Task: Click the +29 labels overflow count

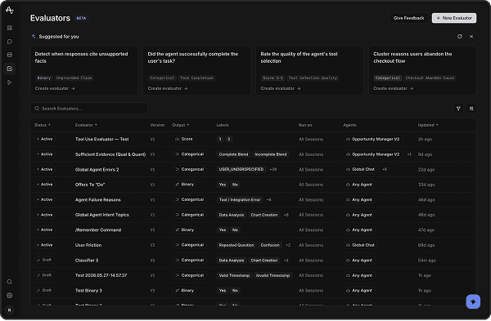Action: (x=273, y=169)
